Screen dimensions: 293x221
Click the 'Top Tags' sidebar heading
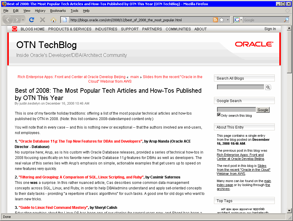coord(224,201)
